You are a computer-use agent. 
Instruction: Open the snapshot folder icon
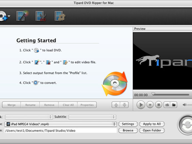(174, 105)
